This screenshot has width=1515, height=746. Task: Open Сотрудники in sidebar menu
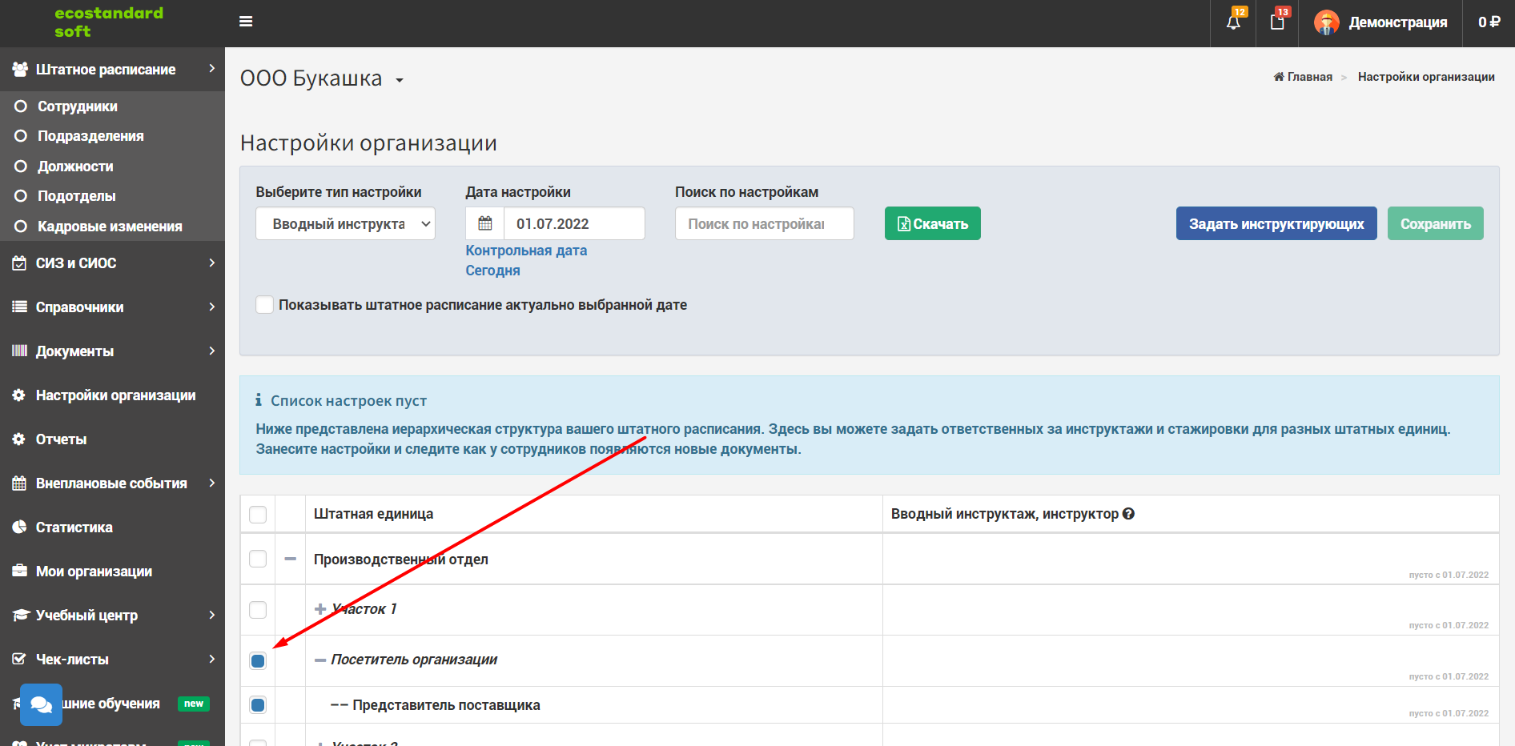(78, 106)
